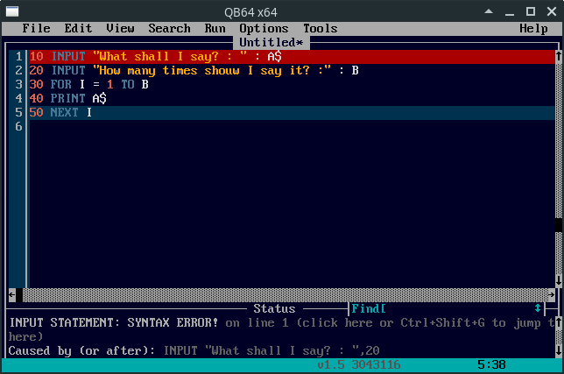Click the INPUT keyword on line 20
This screenshot has width=564, height=374.
click(68, 70)
